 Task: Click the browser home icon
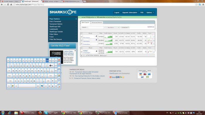click(x=11, y=4)
